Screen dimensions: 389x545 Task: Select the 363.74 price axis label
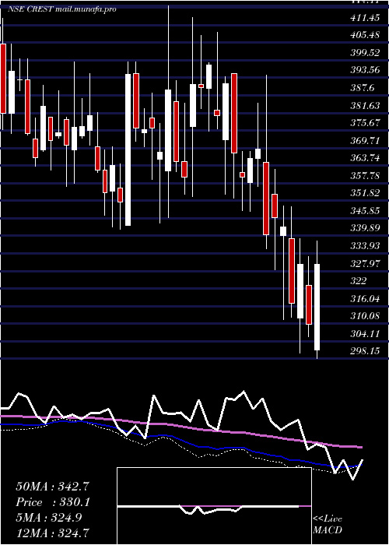click(365, 158)
